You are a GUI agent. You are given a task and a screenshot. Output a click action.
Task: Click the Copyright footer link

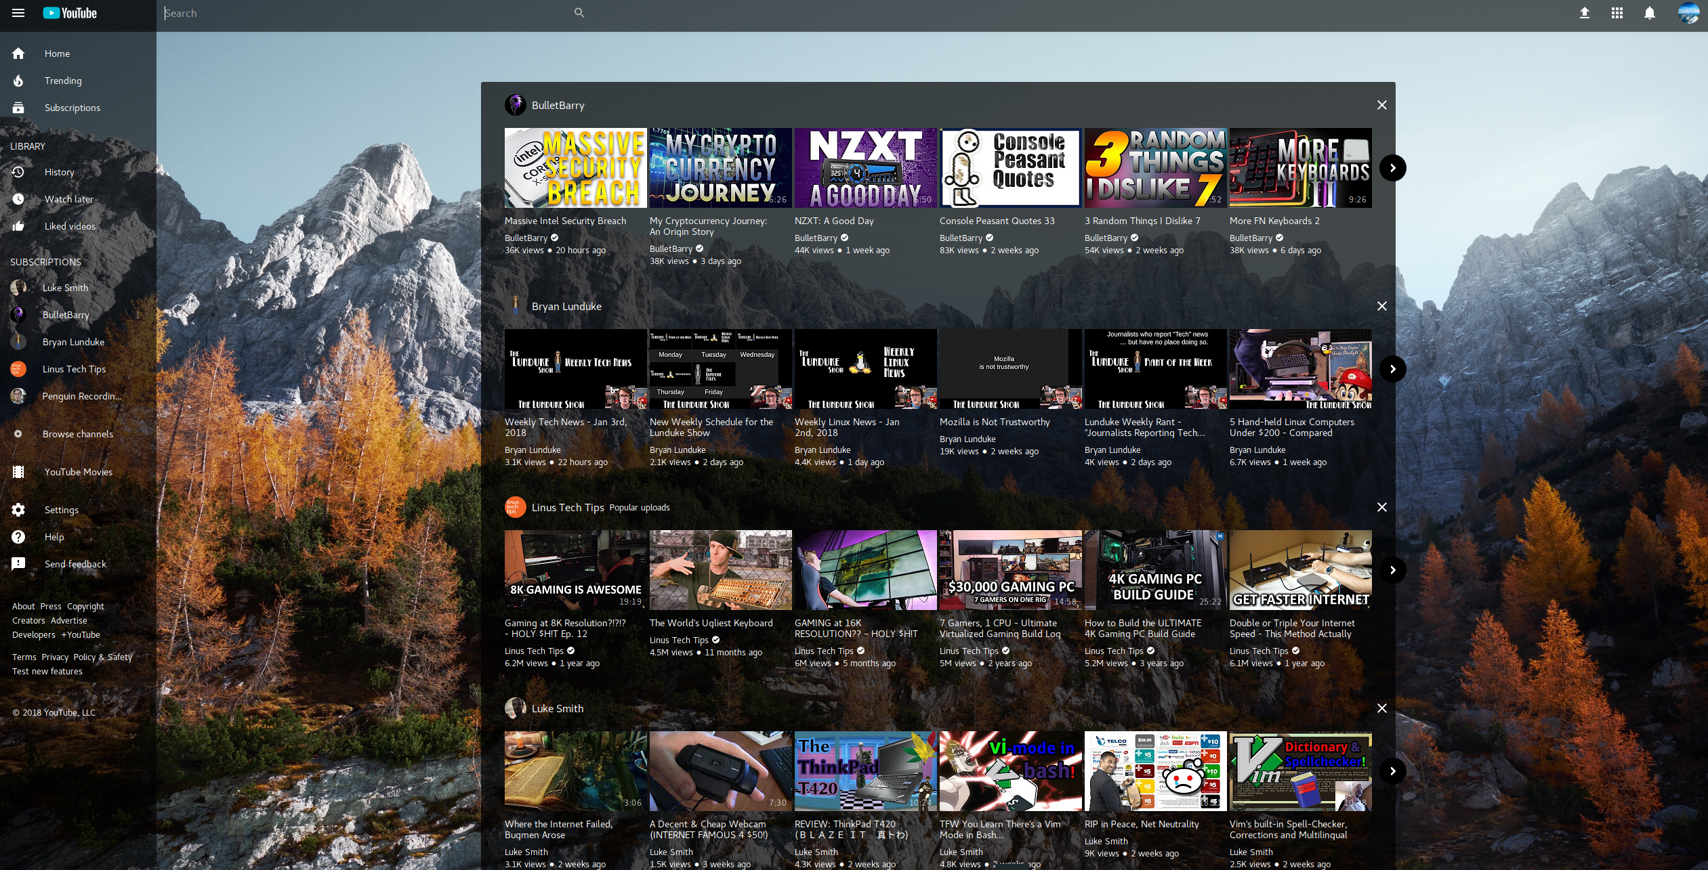85,607
